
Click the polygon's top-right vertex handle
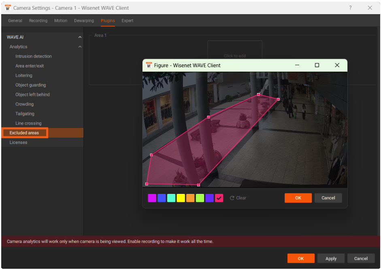(278, 99)
